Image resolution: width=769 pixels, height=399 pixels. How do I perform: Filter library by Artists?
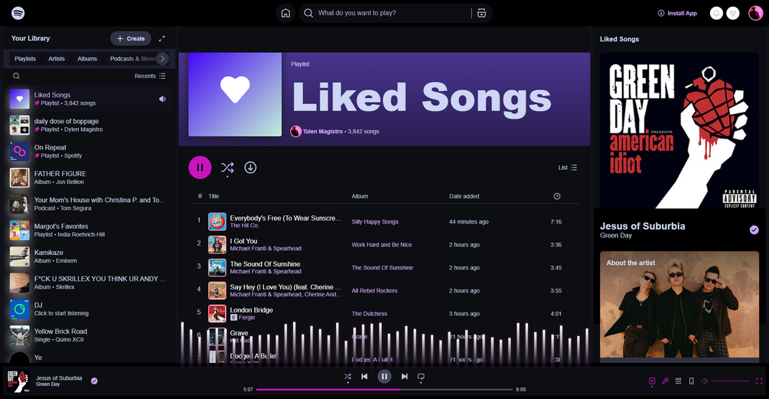(57, 59)
